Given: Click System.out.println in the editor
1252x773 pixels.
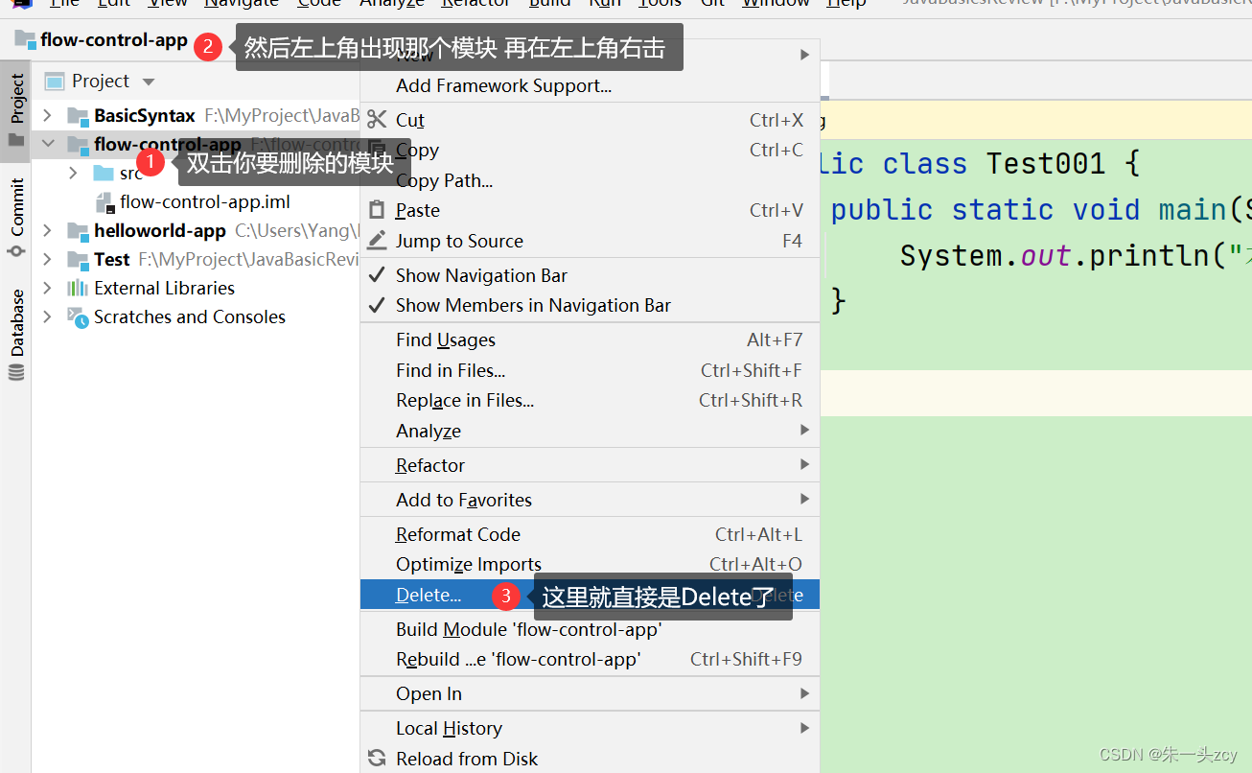Looking at the screenshot, I should click(x=1053, y=256).
